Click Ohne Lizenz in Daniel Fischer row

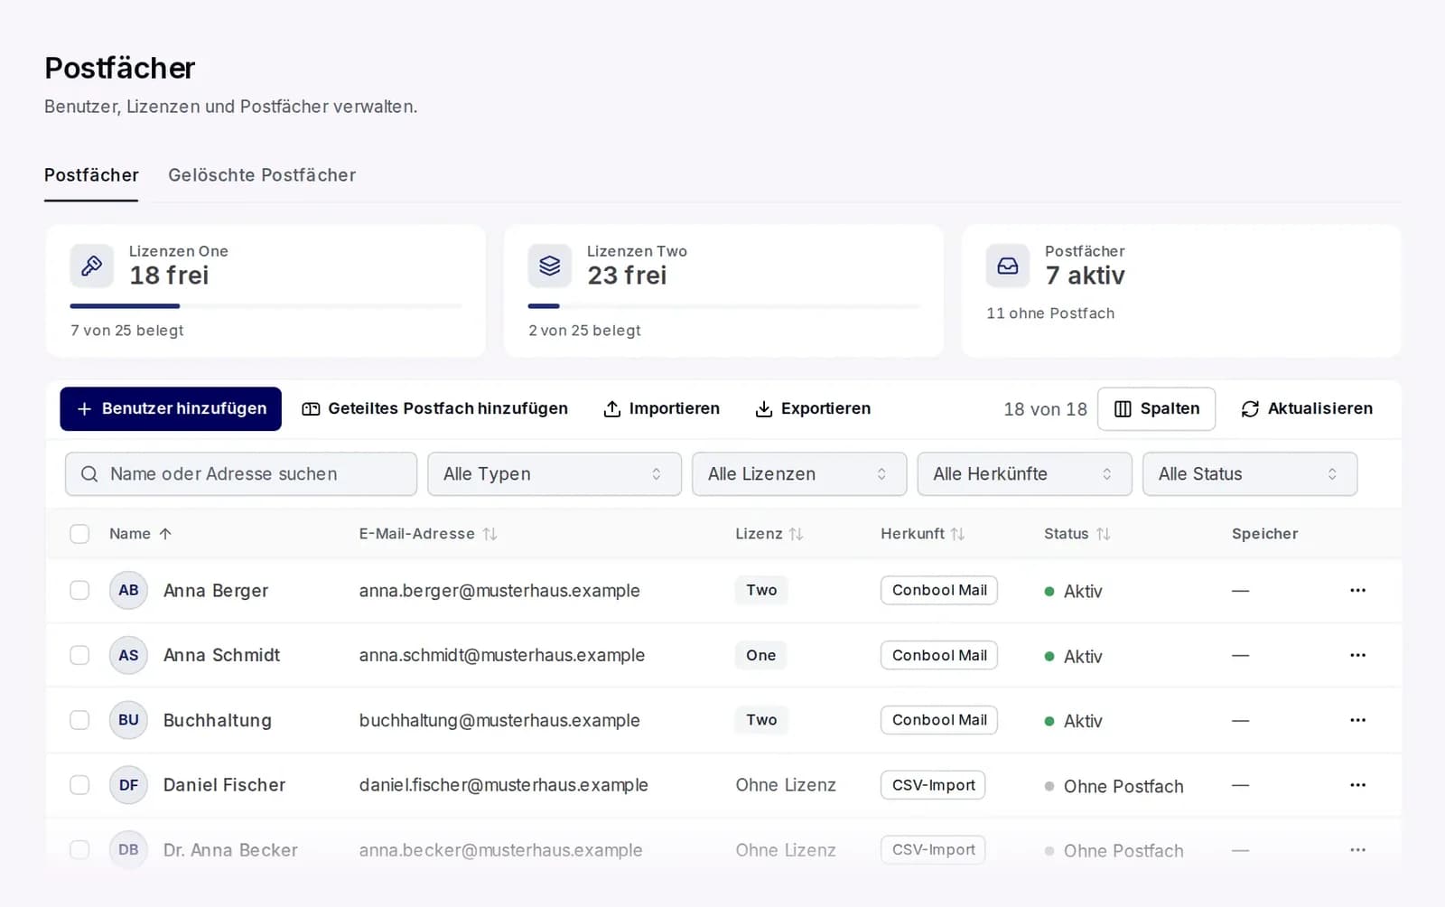tap(786, 785)
